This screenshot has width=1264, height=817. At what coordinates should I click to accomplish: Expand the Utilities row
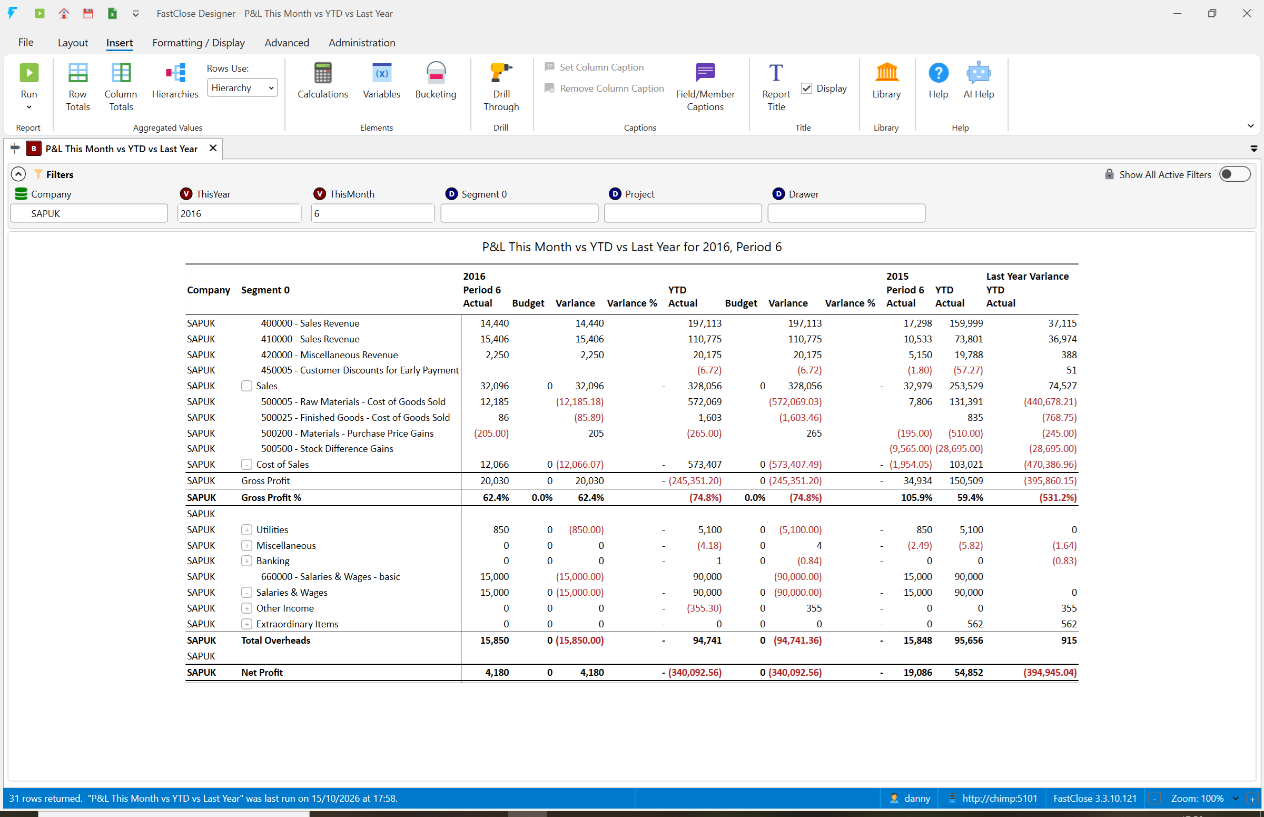pos(246,529)
